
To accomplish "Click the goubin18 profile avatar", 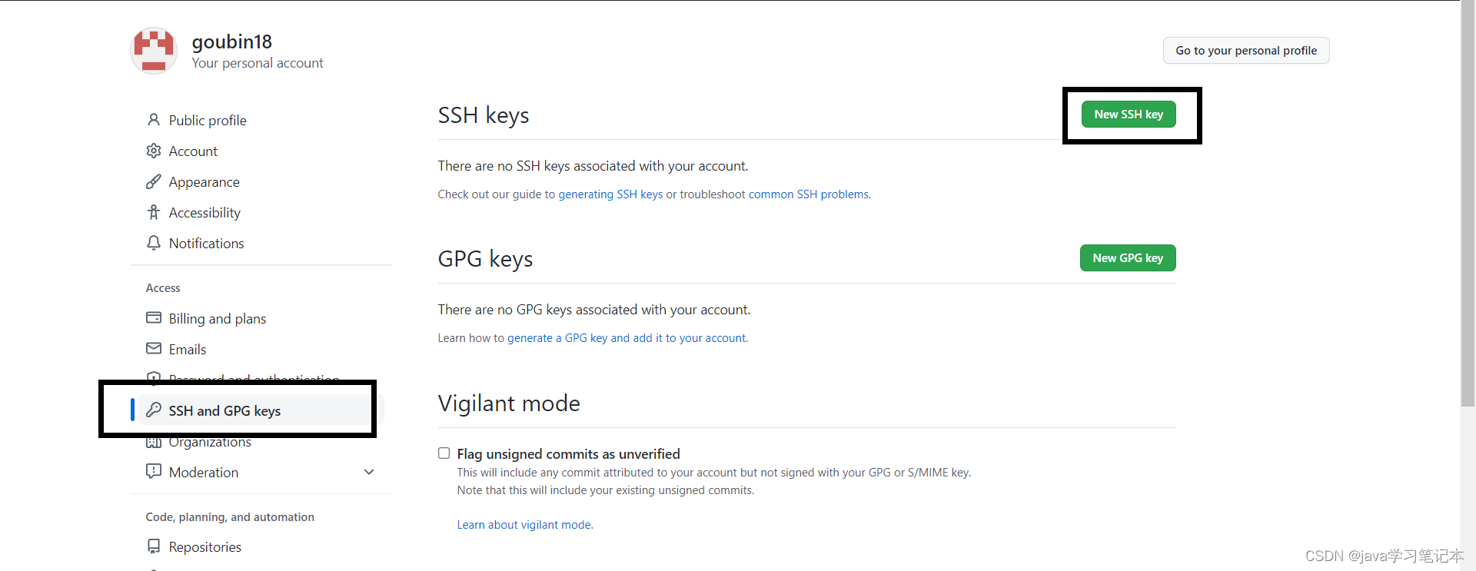I will [154, 51].
